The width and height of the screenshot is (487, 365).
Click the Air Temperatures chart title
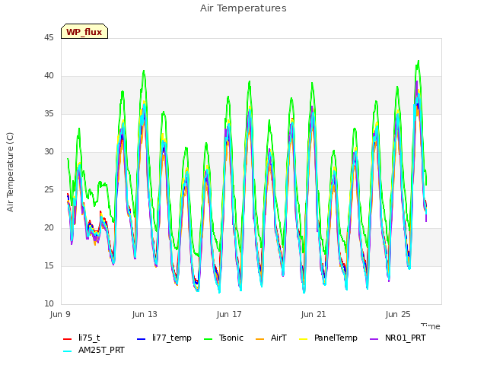pyautogui.click(x=243, y=8)
